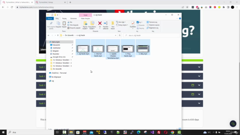Open Chrome extensions puzzle icon
Screen dimensions: 240x135
pyautogui.click(x=223, y=7)
